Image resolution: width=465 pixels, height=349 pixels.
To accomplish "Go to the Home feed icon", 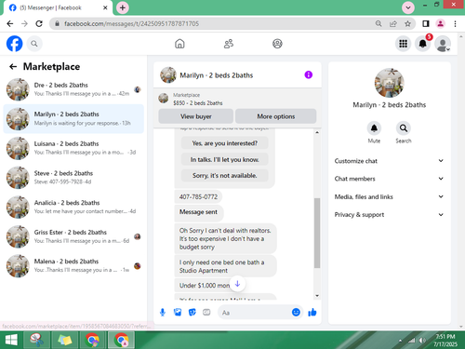I will coord(179,44).
